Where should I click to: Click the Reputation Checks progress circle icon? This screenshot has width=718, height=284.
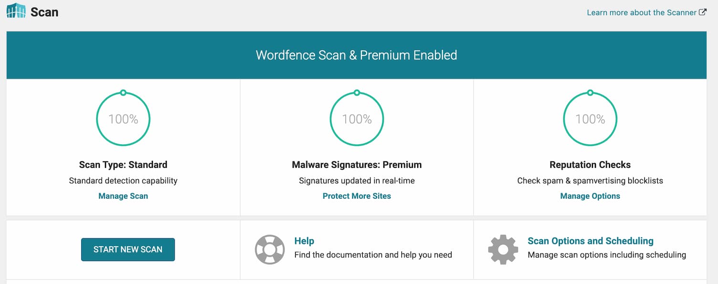coord(590,118)
